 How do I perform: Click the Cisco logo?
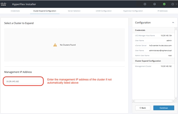click(x=3, y=4)
